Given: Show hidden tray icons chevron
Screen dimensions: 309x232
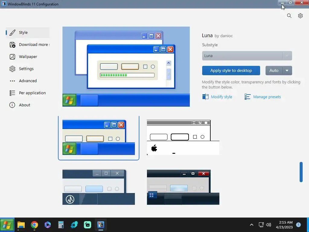Looking at the screenshot, I should click(252, 225).
